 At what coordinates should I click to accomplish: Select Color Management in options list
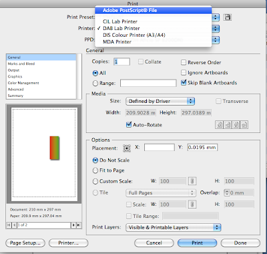point(41,83)
